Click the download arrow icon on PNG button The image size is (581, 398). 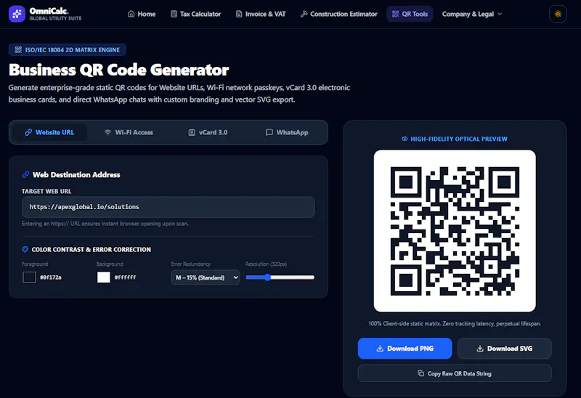pos(380,349)
